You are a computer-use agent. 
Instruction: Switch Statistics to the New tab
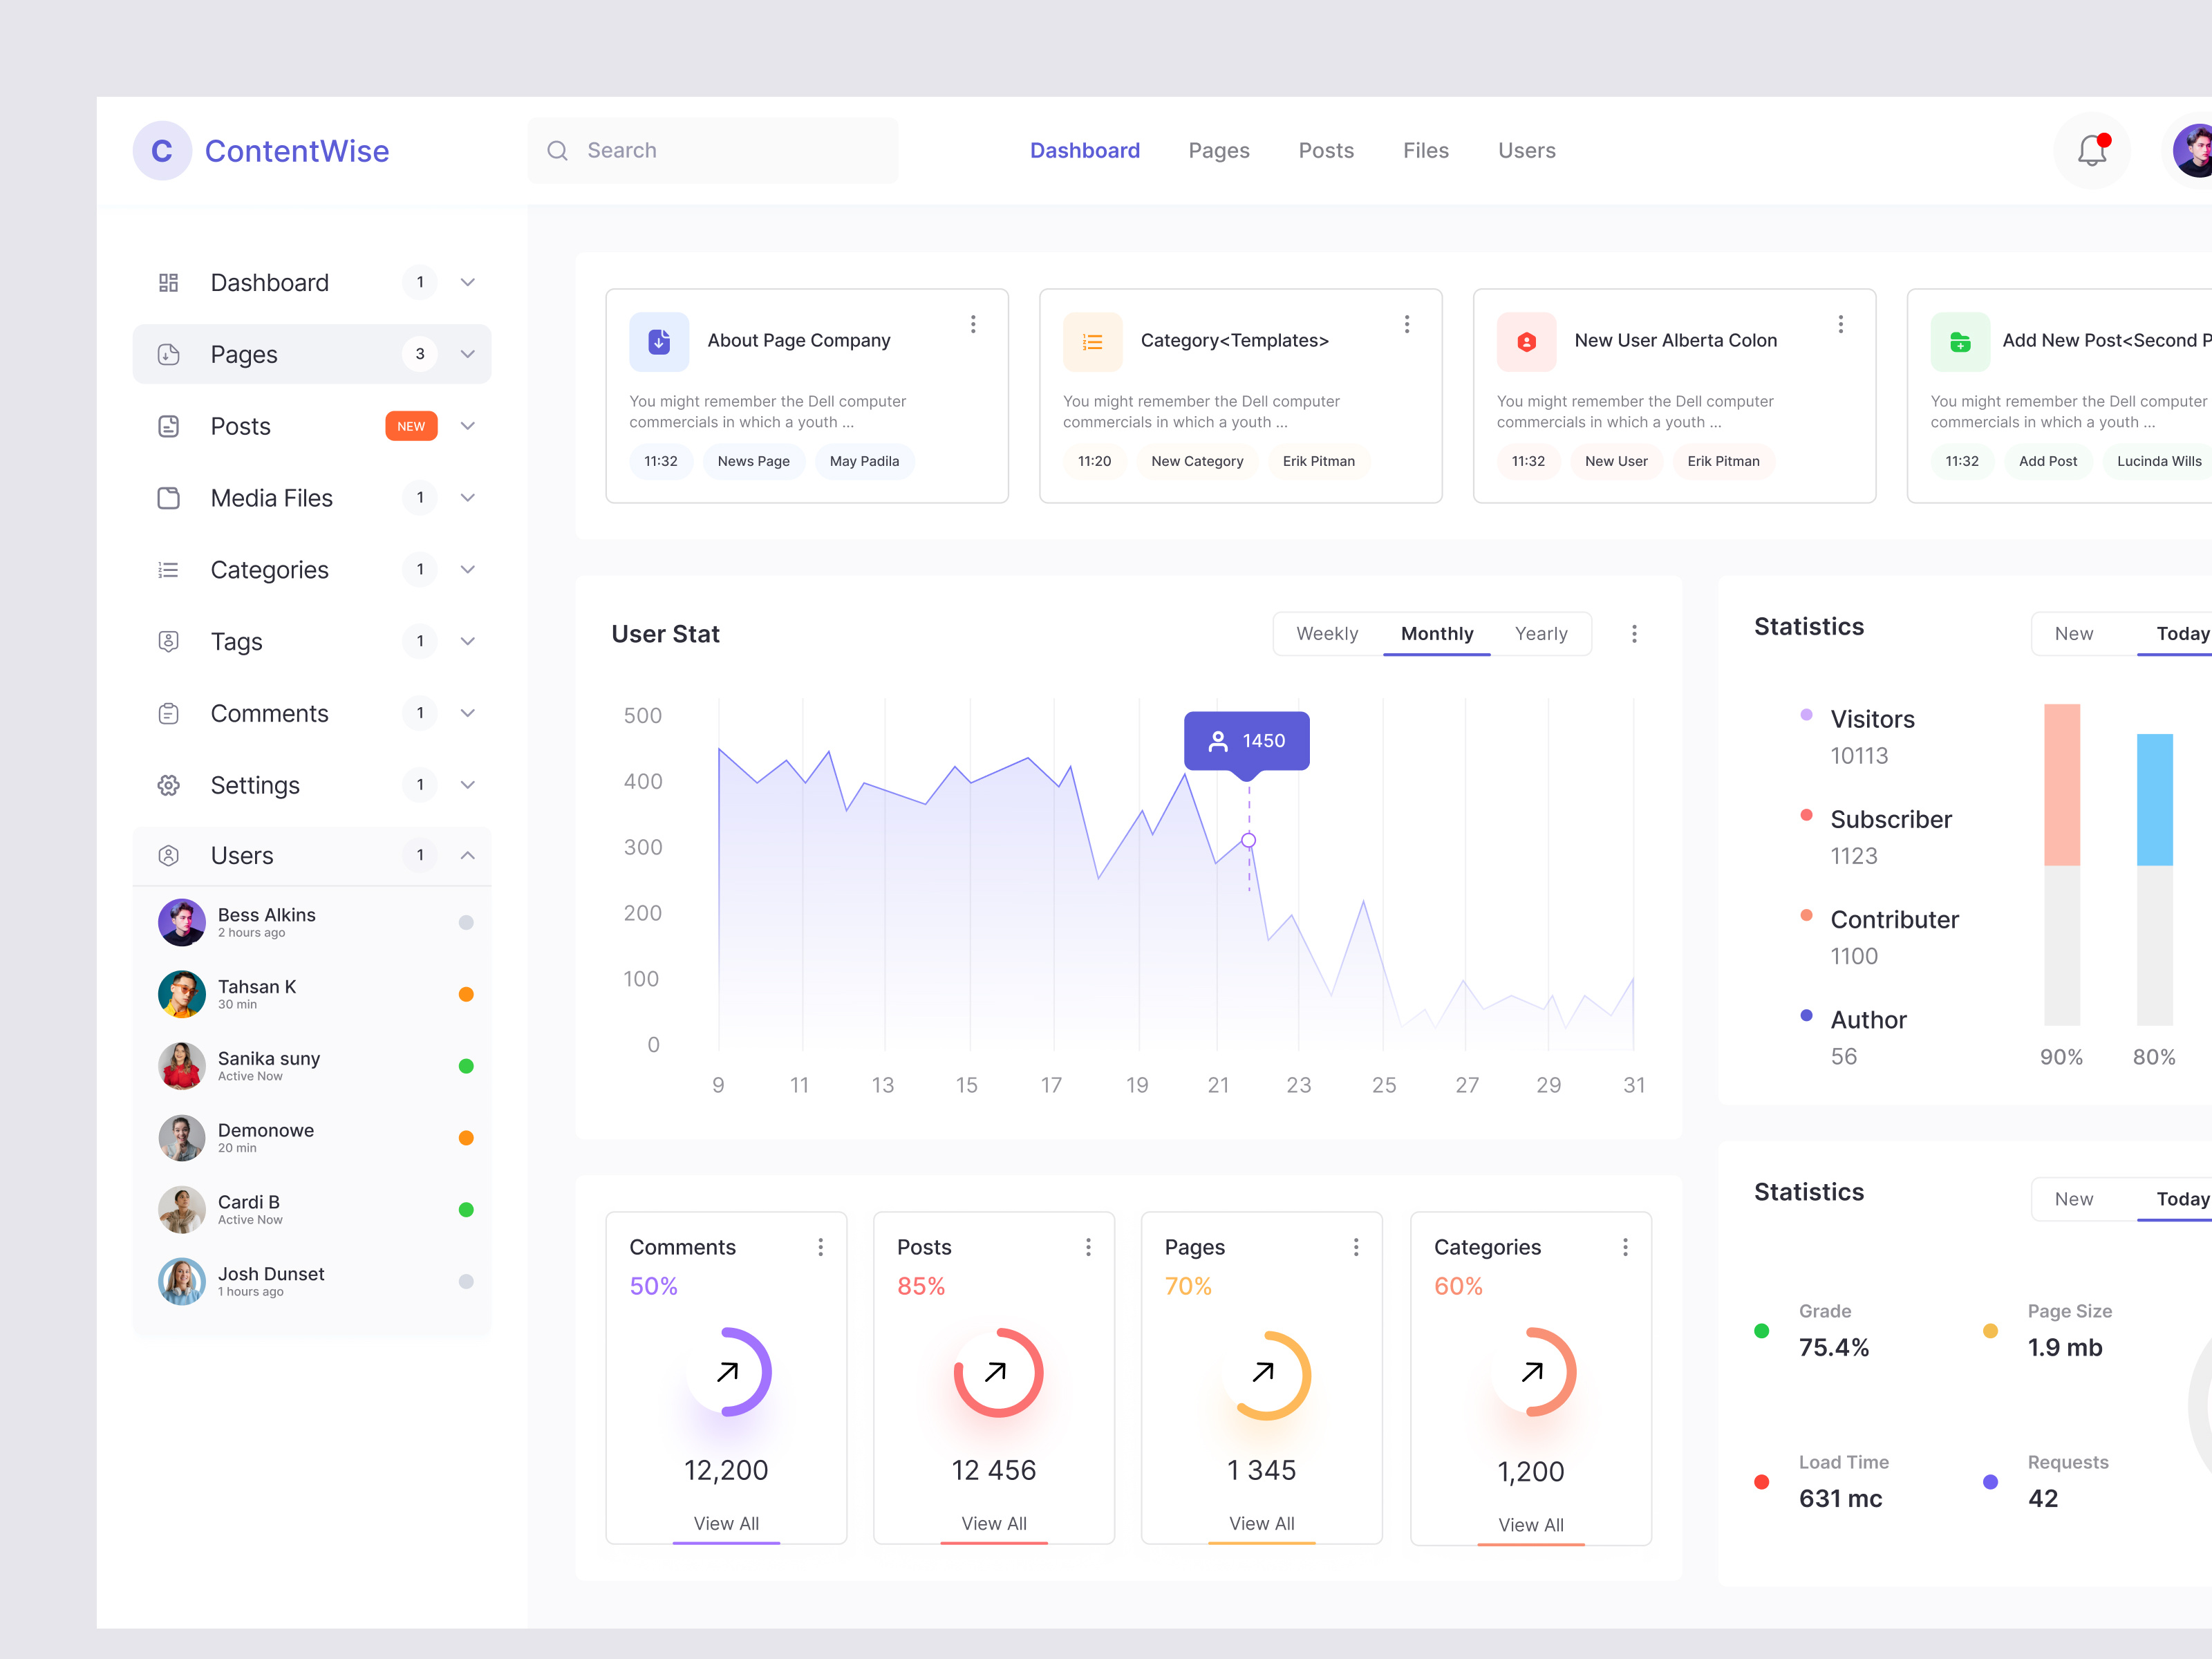pyautogui.click(x=2075, y=633)
